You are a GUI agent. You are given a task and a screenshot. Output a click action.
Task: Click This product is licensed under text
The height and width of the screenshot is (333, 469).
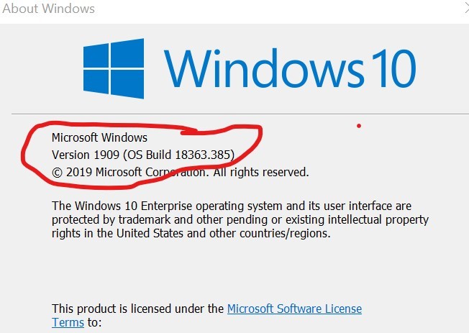pyautogui.click(x=137, y=309)
